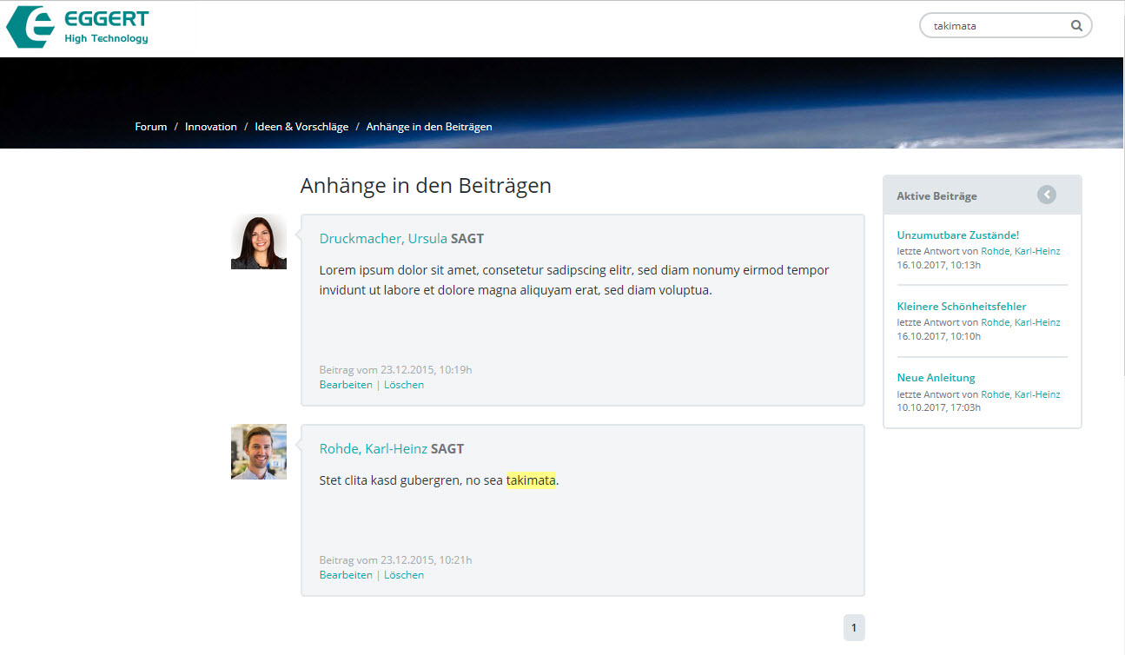Viewport: 1125px width, 655px height.
Task: Go to Innovation breadcrumb
Action: point(211,127)
